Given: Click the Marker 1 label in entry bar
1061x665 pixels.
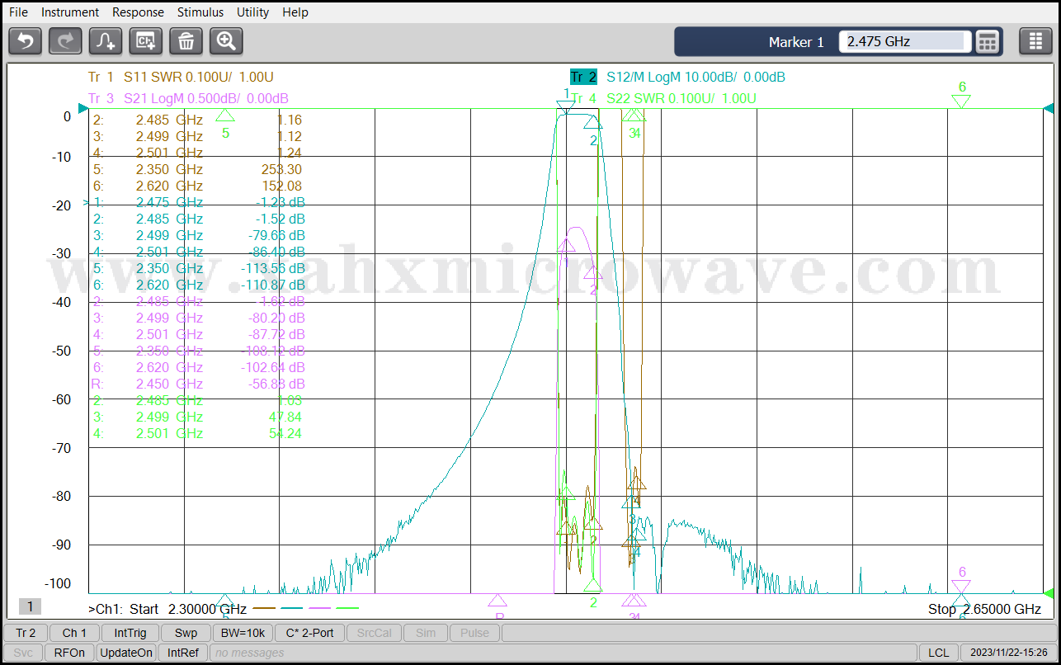Looking at the screenshot, I should [x=796, y=42].
